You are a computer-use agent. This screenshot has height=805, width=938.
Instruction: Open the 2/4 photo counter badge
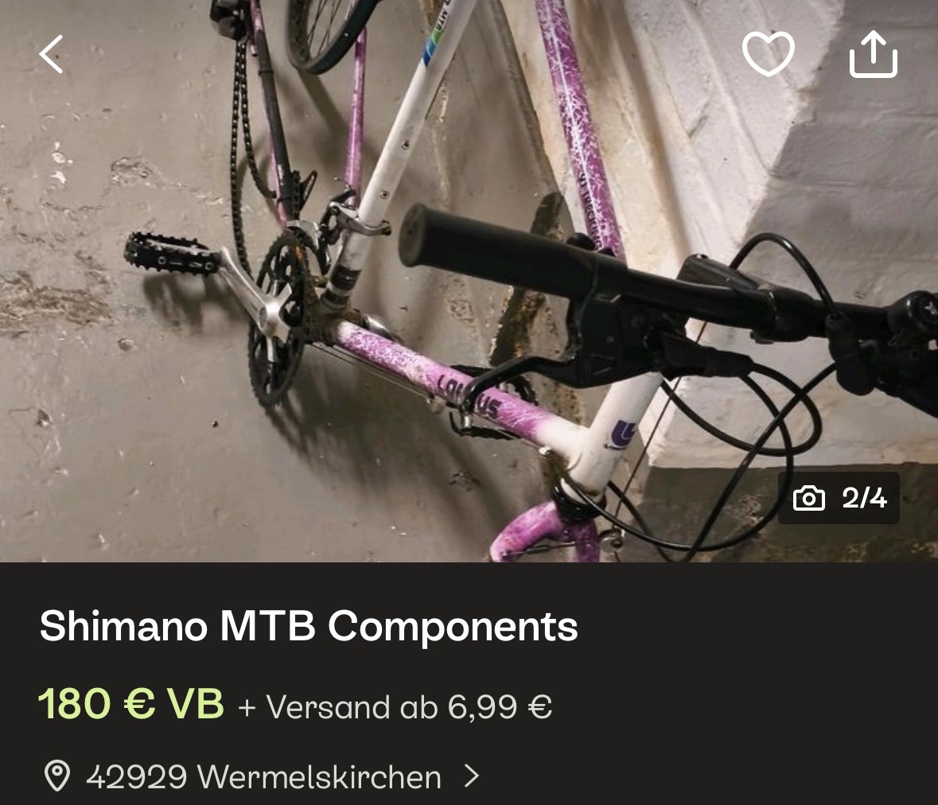click(839, 498)
